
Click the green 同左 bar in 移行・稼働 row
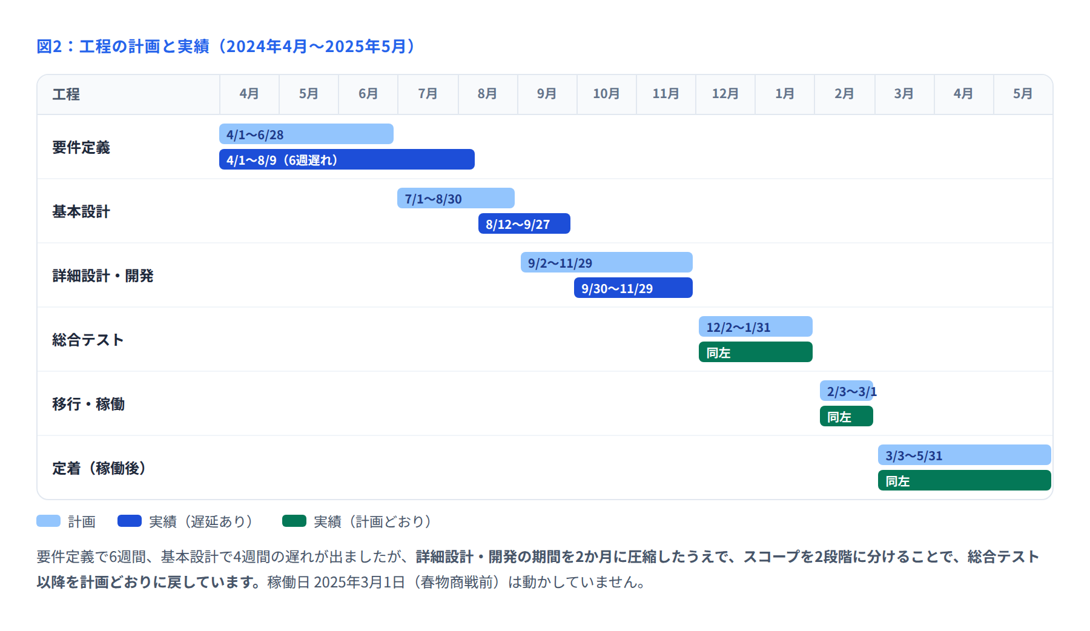coord(847,416)
